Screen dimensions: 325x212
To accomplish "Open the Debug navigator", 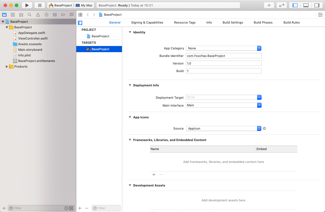I will (55, 15).
